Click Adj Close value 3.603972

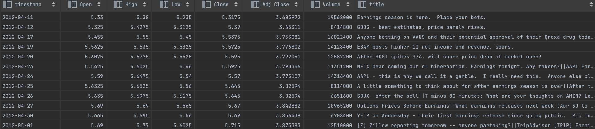tap(288, 18)
